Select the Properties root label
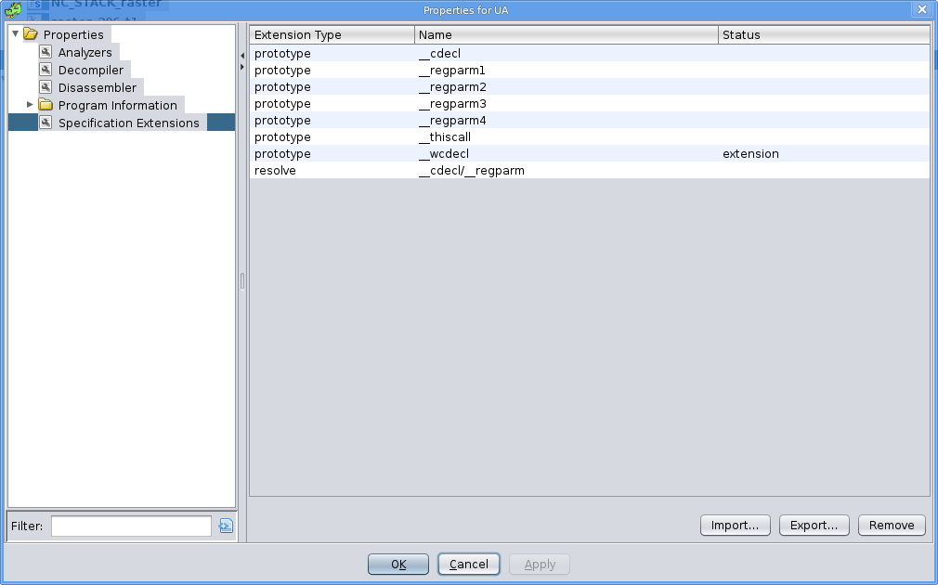 (x=73, y=34)
